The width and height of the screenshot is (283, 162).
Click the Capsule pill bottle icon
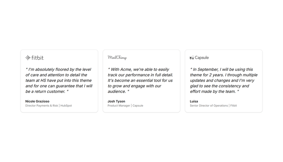point(192,57)
